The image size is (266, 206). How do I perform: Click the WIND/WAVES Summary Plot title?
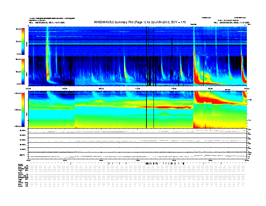140,22
